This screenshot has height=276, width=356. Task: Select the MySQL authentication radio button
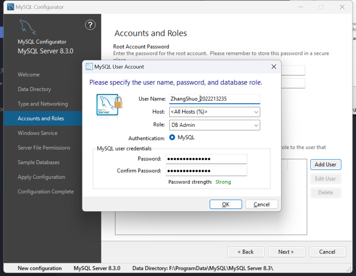pos(172,137)
